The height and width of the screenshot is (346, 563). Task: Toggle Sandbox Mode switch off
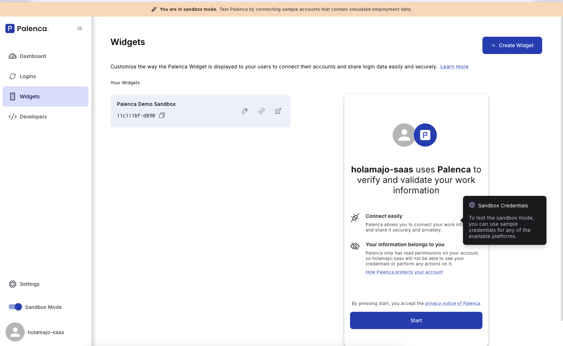click(15, 307)
